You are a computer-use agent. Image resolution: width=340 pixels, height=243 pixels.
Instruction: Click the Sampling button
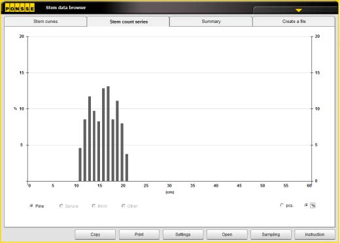coord(271,235)
